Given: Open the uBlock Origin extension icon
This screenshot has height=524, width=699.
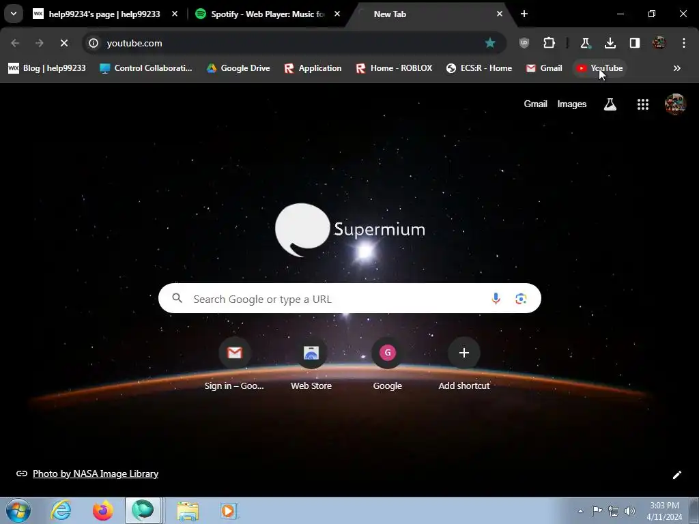Looking at the screenshot, I should click(x=524, y=43).
